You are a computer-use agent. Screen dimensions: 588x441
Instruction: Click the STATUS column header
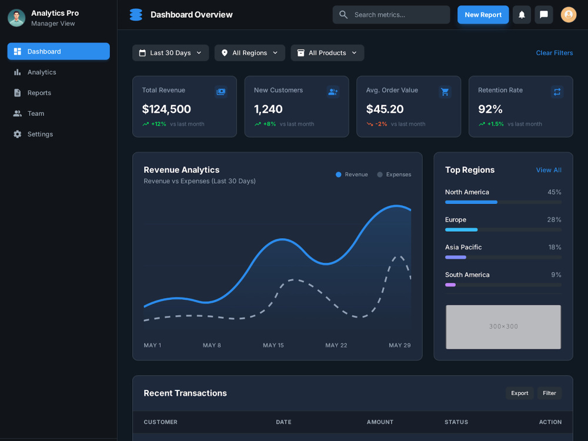(456, 422)
